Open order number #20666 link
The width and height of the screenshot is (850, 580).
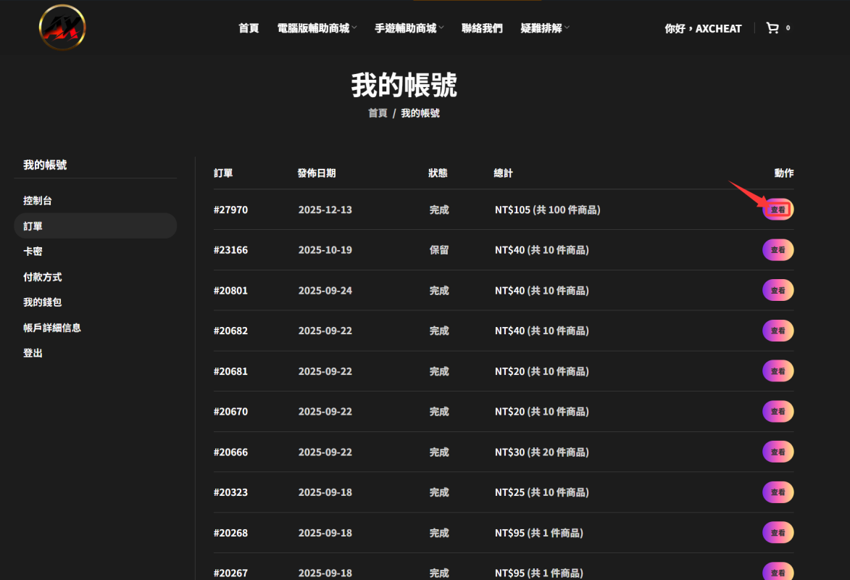pyautogui.click(x=230, y=452)
